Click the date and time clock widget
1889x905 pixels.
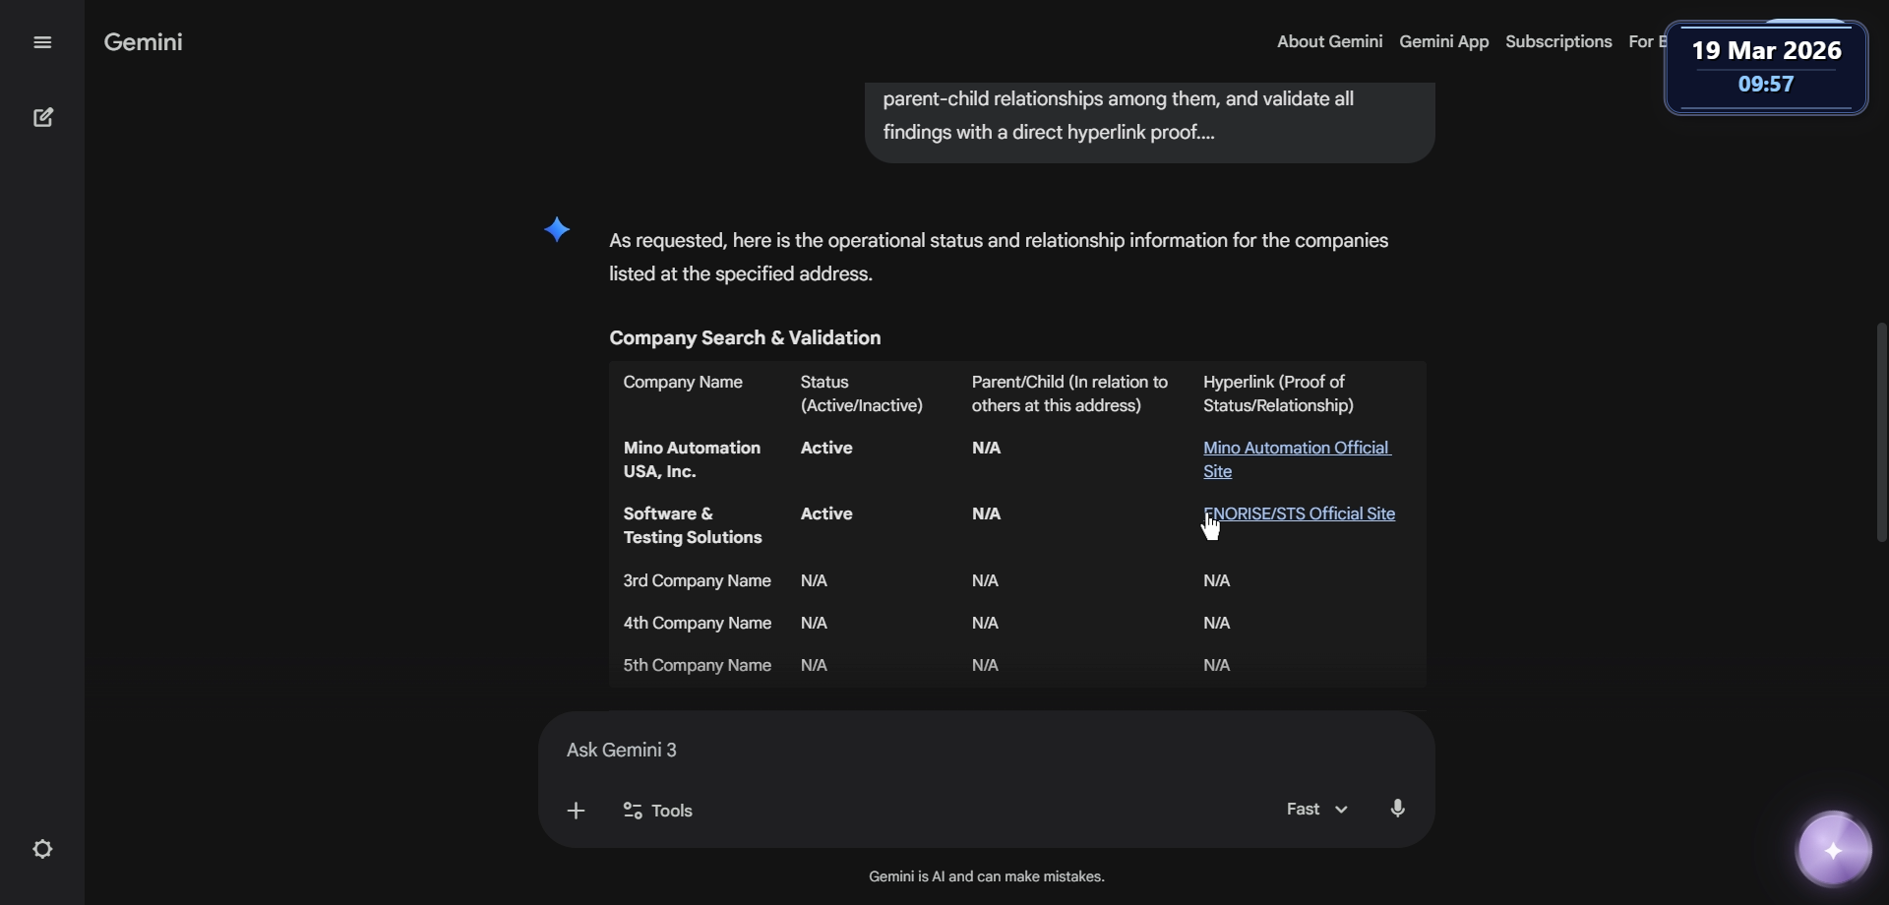coord(1765,67)
